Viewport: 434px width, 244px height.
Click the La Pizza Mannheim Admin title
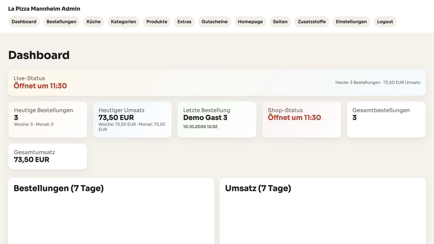pyautogui.click(x=44, y=9)
